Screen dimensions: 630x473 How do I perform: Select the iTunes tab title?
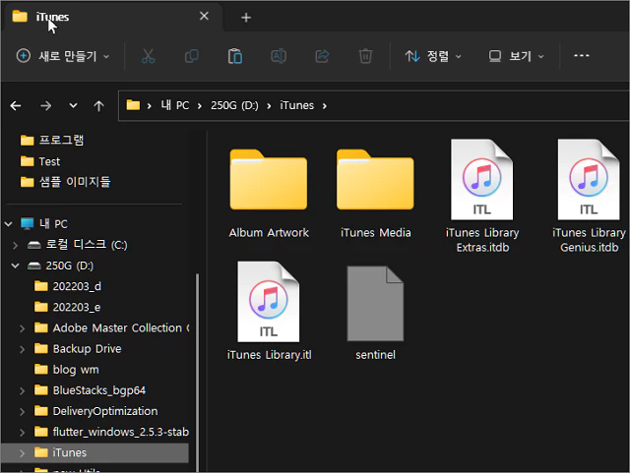pyautogui.click(x=52, y=17)
